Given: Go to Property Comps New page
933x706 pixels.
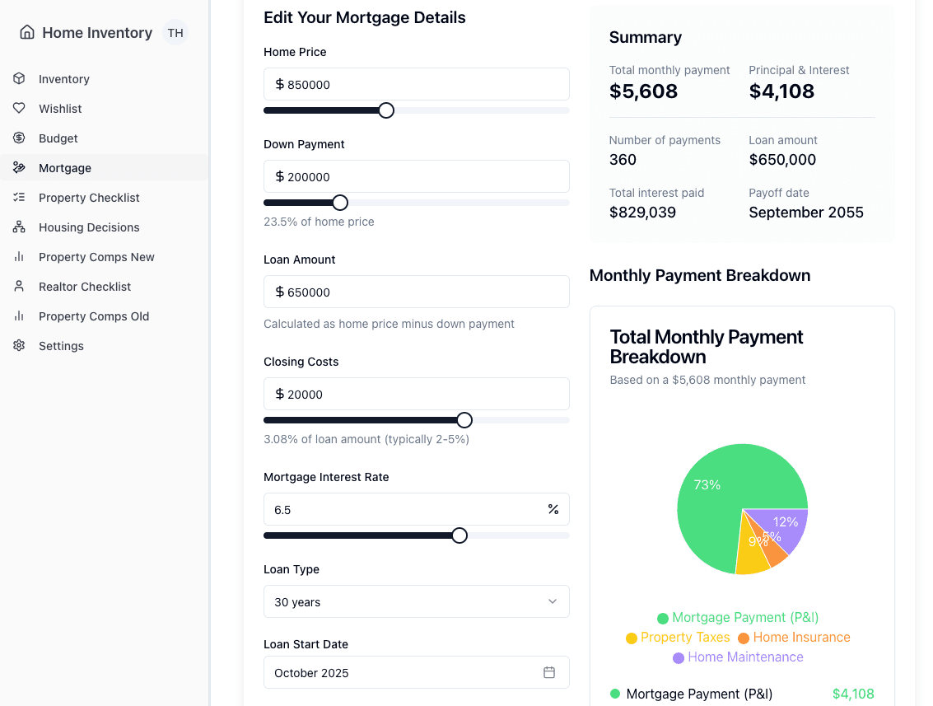Looking at the screenshot, I should coord(96,257).
